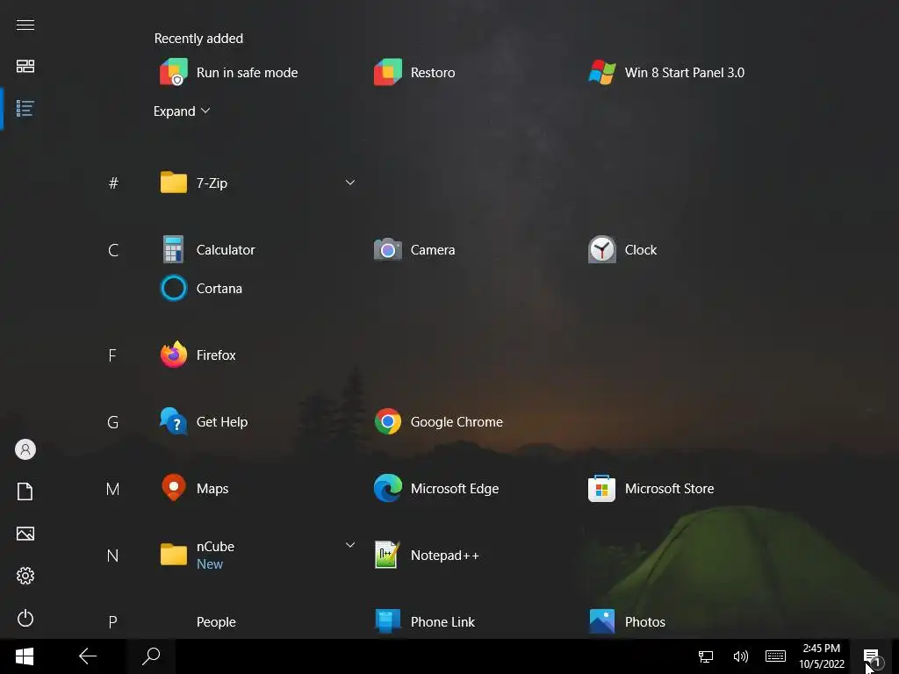The width and height of the screenshot is (899, 674).
Task: Click the taskbar back arrow
Action: [x=88, y=656]
